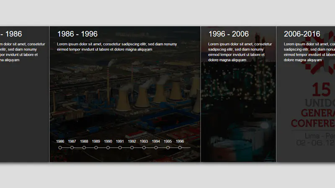Go to the 1991 timeline dot
335x188 pixels.
click(x=120, y=147)
